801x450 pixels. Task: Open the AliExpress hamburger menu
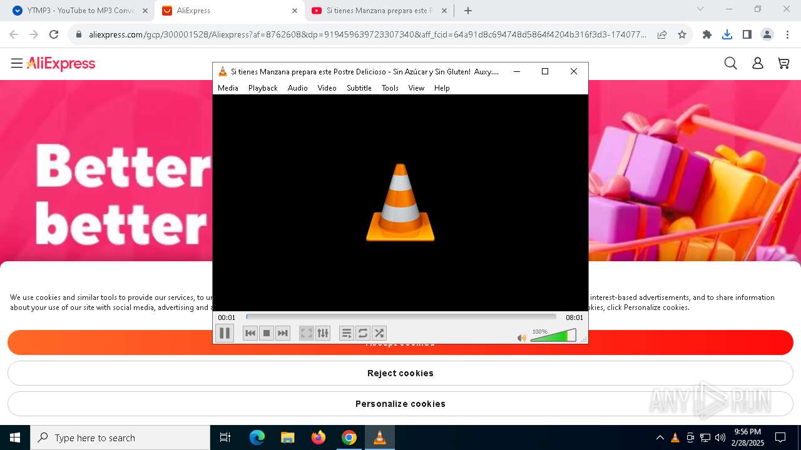point(17,63)
